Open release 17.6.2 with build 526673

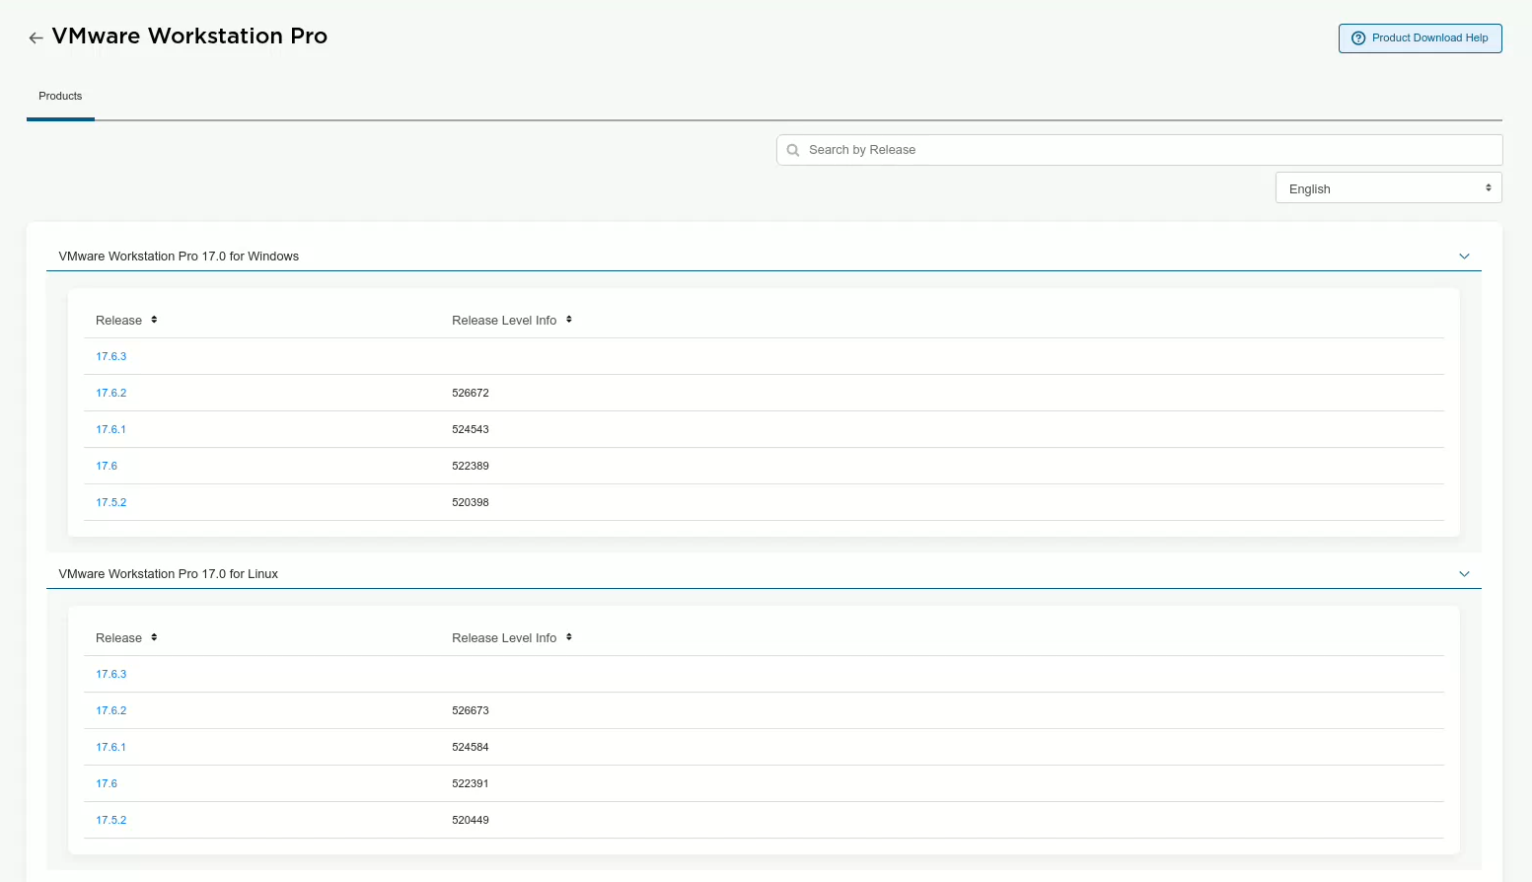pyautogui.click(x=110, y=710)
